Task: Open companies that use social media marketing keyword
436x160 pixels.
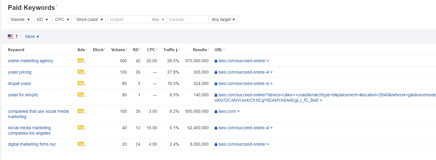Action: click(x=38, y=114)
